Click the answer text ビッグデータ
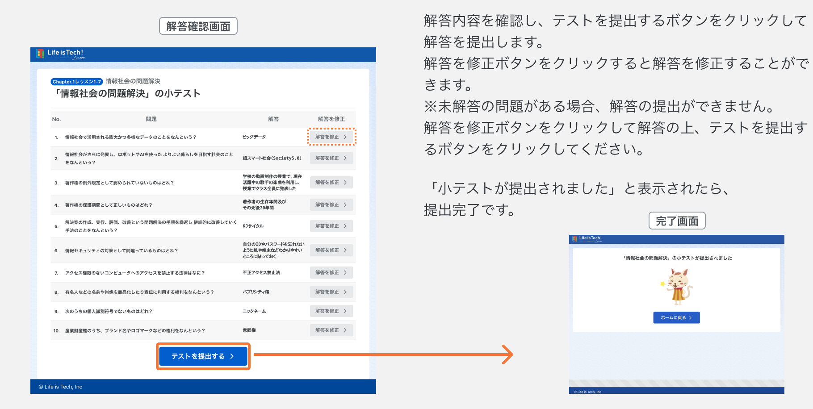Image resolution: width=813 pixels, height=409 pixels. (x=254, y=137)
